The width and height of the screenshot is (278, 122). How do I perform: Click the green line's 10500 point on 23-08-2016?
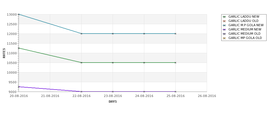[113, 63]
